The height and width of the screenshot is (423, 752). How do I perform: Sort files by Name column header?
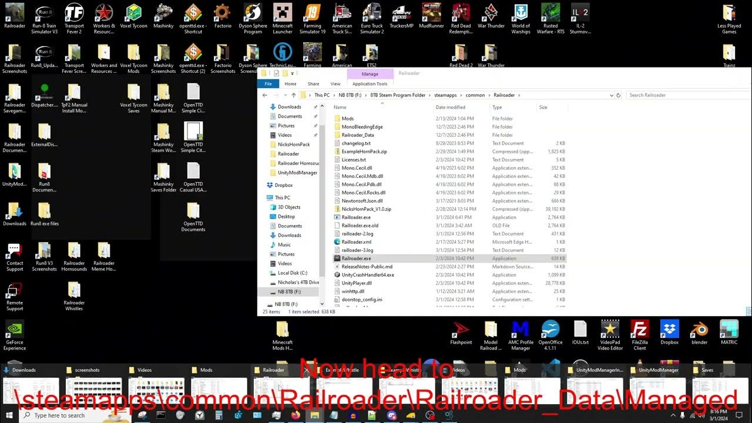[x=340, y=108]
